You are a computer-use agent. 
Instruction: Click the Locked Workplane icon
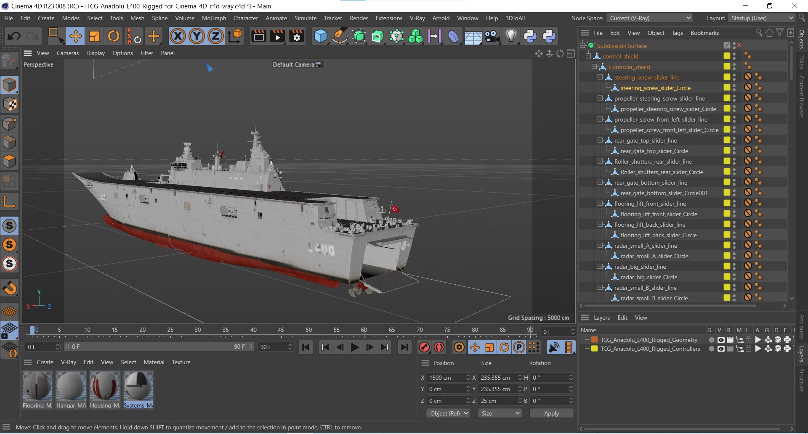pos(9,331)
